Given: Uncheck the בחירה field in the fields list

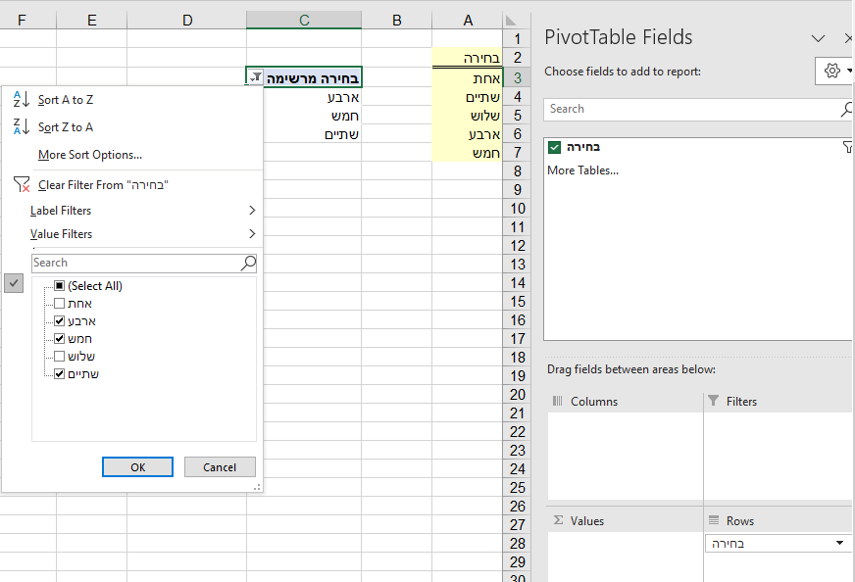Looking at the screenshot, I should pyautogui.click(x=555, y=147).
